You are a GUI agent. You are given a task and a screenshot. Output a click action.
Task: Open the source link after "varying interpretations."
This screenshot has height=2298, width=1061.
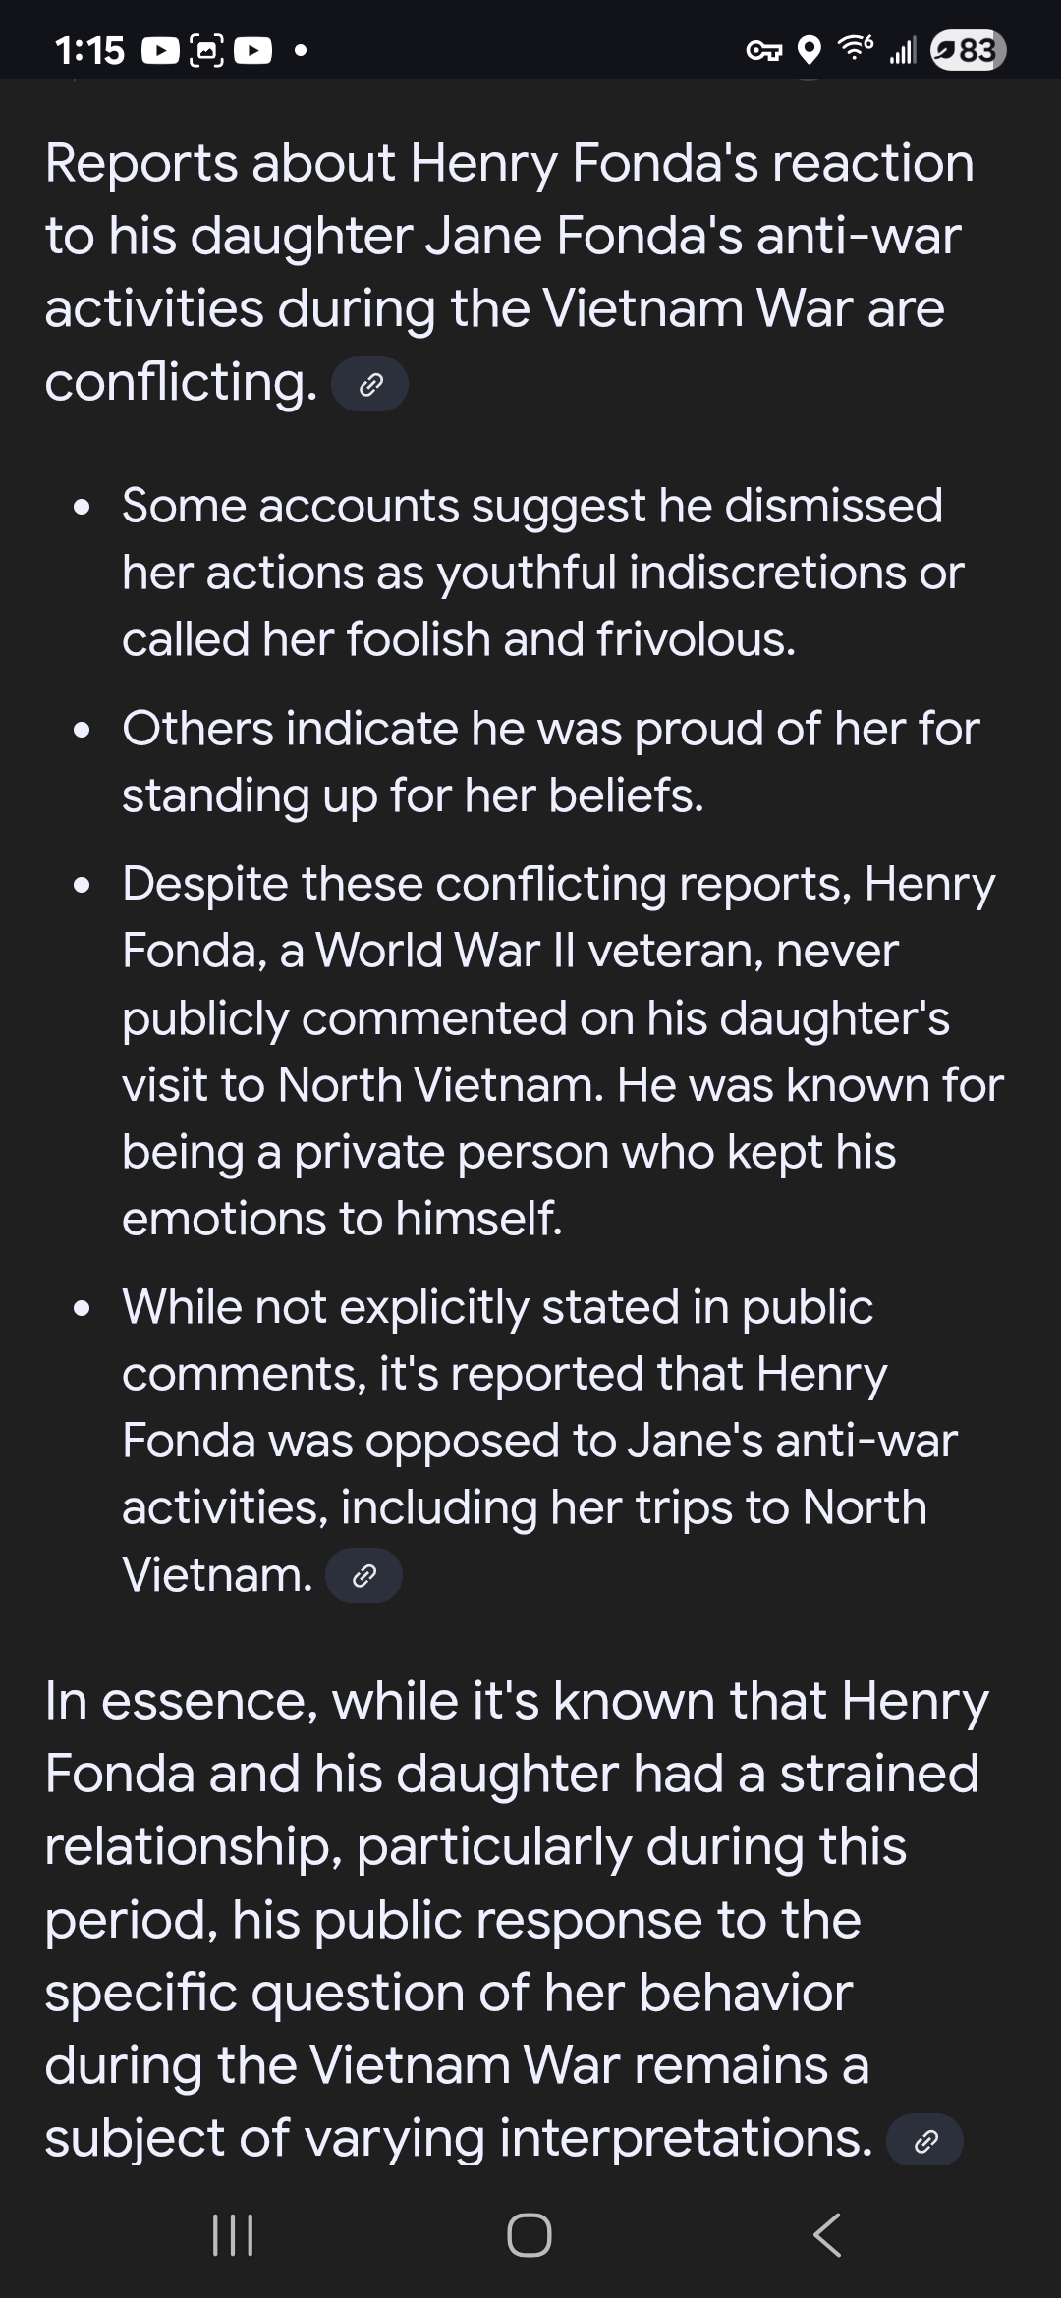click(924, 2141)
